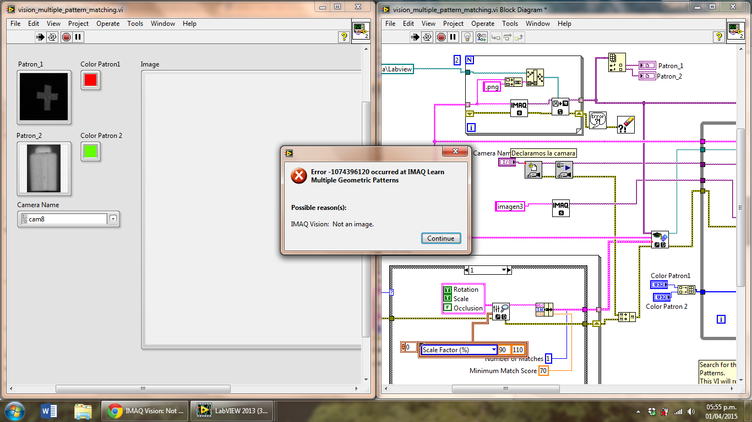Click Step Out button in Block Diagram toolbar

tap(519, 37)
